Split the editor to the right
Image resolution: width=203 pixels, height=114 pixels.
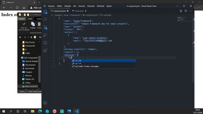click(186, 11)
